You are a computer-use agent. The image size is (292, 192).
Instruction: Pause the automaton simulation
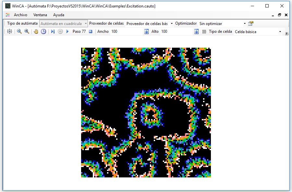pyautogui.click(x=60, y=31)
